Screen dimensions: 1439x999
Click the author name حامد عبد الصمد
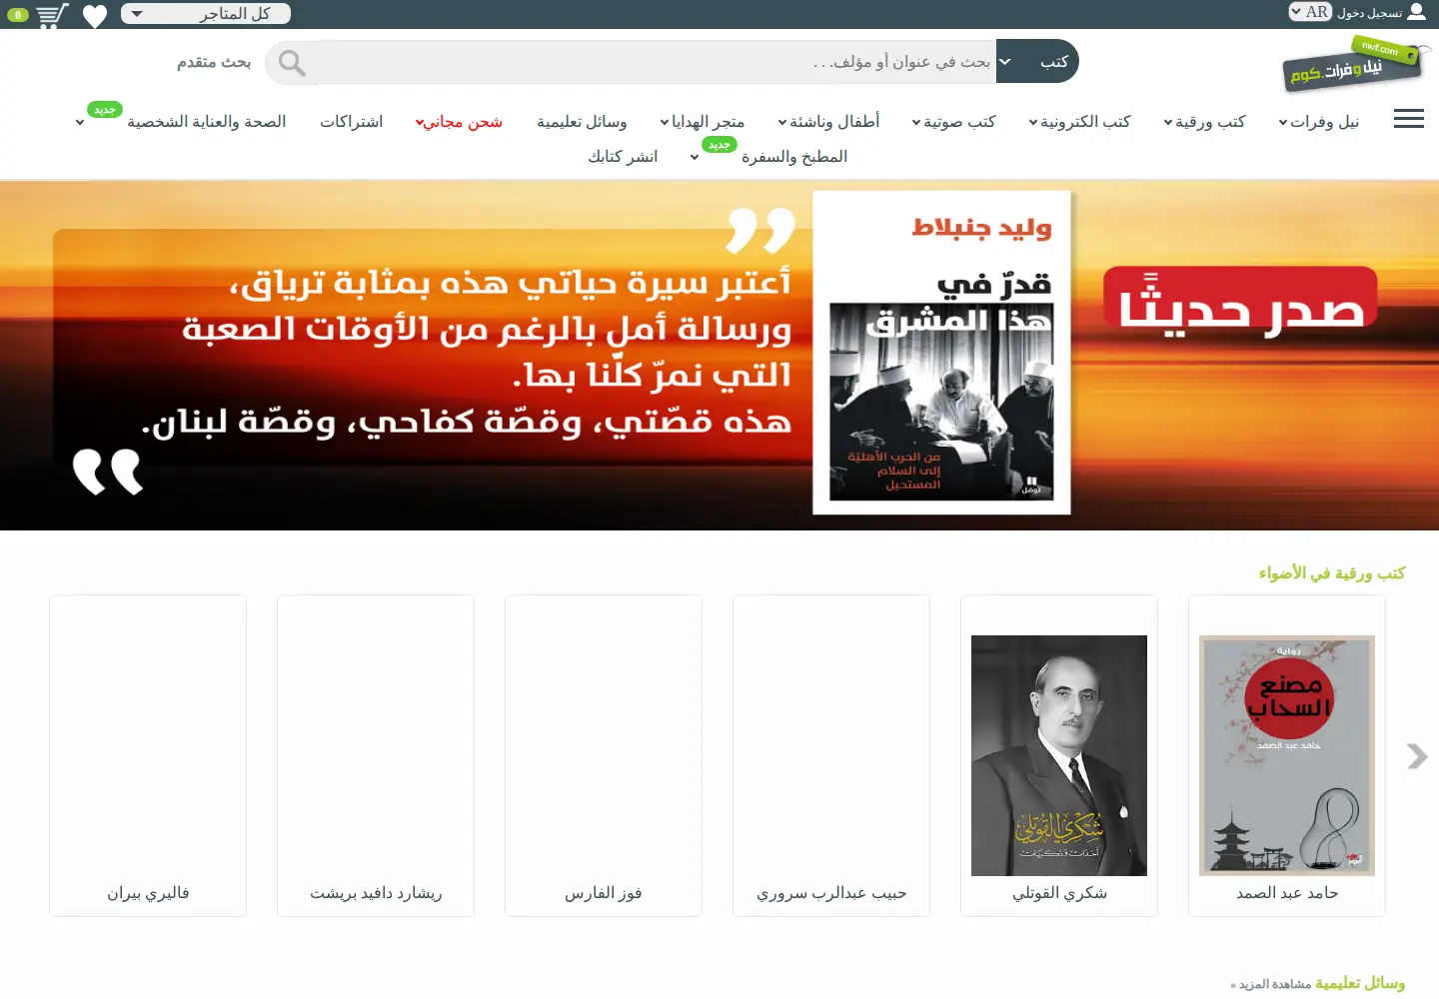tap(1287, 893)
